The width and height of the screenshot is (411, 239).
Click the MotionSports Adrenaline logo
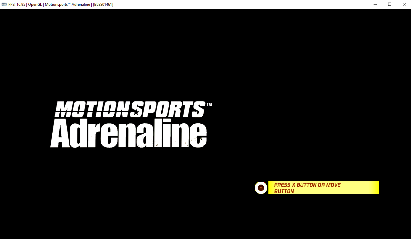[131, 124]
